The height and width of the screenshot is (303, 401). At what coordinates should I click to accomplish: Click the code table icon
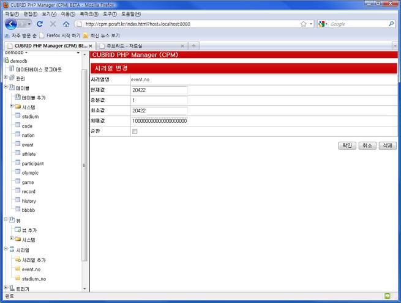point(18,125)
